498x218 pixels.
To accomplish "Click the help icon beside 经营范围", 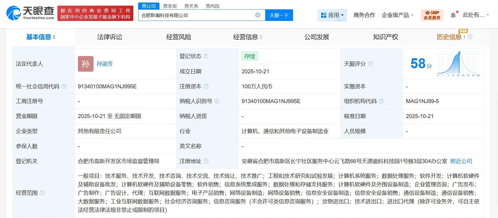I will 42,193.
